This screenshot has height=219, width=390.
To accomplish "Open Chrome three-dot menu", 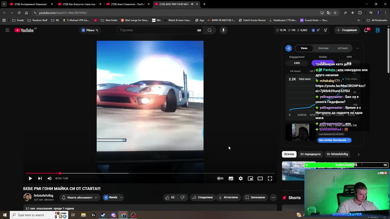I will point(385,13).
